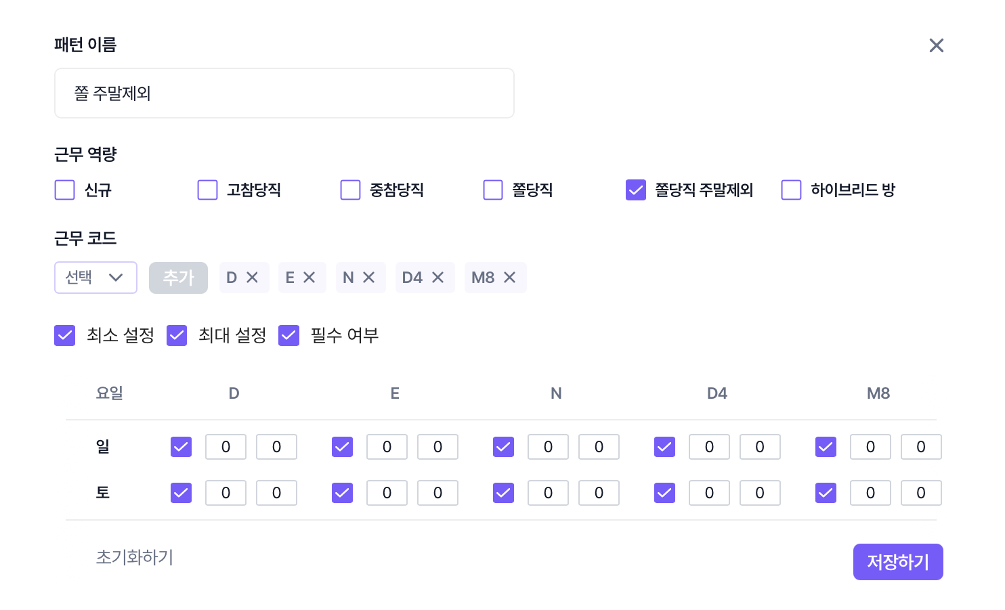1005x610 pixels.
Task: Tick the 중참당직 checkbox
Action: [350, 190]
